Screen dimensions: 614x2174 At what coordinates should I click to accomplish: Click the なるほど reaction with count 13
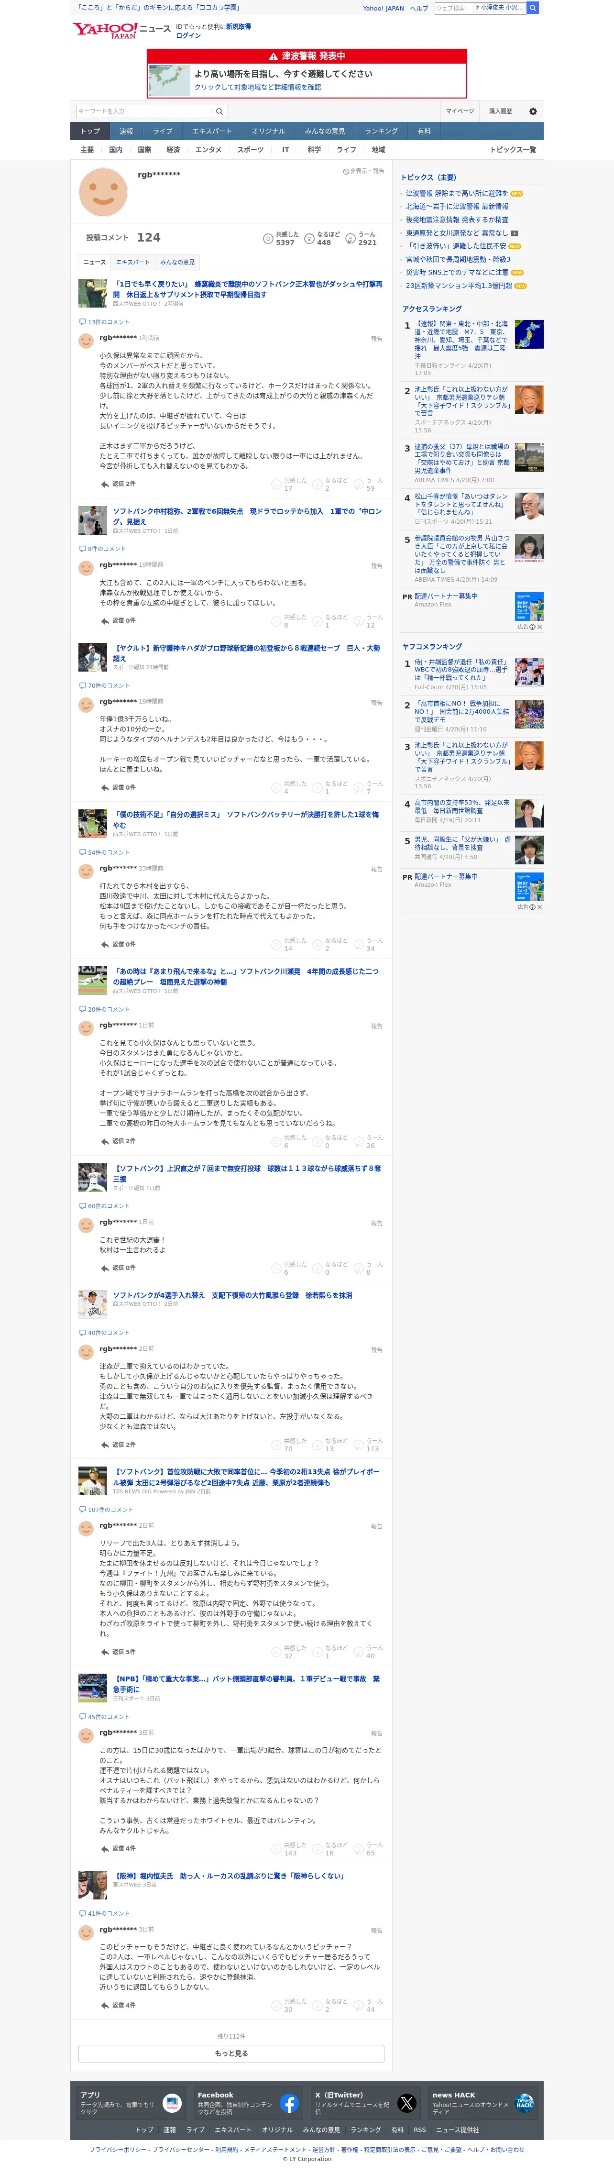pyautogui.click(x=330, y=1445)
